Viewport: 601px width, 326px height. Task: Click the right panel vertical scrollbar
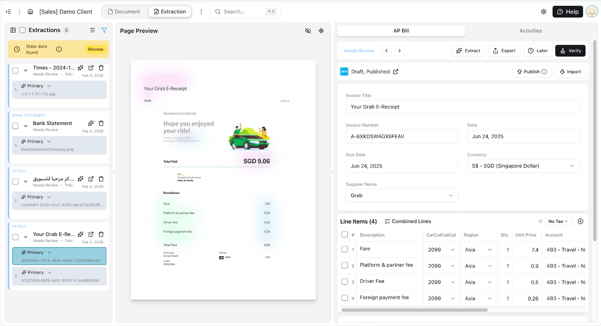click(x=595, y=141)
